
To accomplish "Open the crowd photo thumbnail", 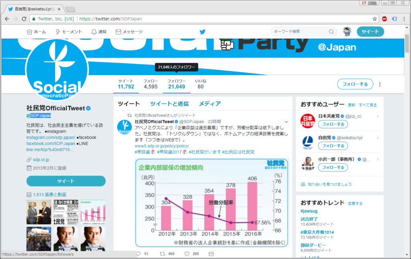I will 39,239.
